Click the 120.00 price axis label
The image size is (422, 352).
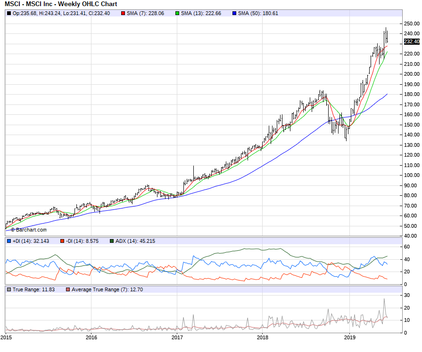(x=412, y=155)
